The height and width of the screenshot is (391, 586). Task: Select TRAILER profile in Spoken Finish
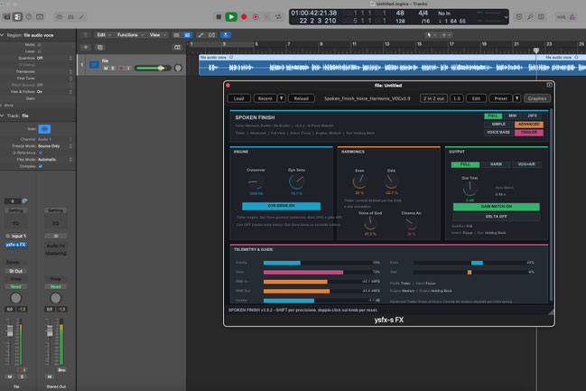pos(529,133)
